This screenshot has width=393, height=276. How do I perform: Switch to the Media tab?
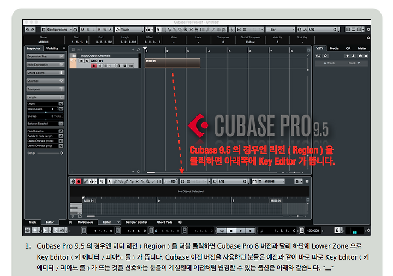[334, 49]
